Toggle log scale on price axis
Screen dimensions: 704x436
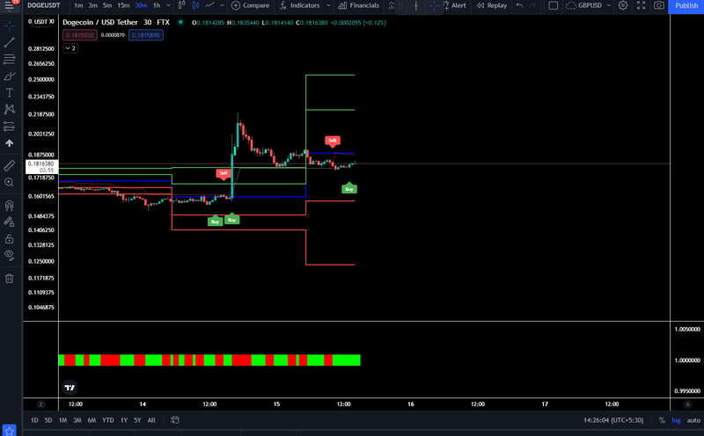pyautogui.click(x=676, y=420)
